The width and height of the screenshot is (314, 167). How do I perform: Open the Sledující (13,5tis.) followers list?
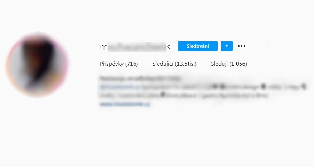point(174,64)
